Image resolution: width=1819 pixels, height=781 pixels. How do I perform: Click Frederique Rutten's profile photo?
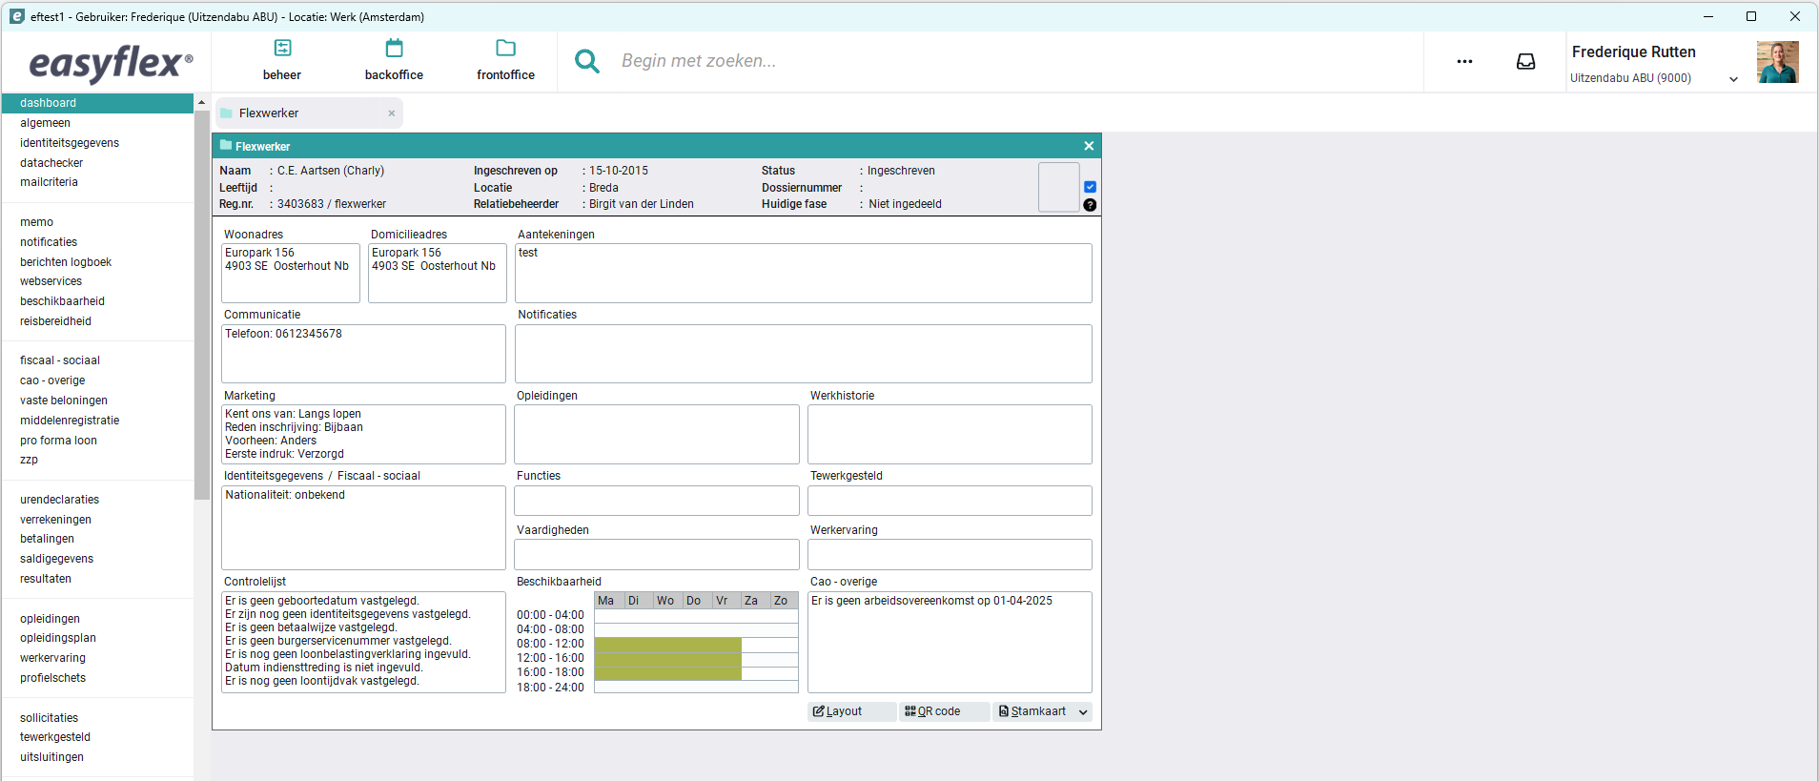(x=1777, y=62)
